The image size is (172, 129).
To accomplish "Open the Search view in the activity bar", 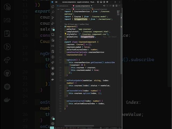I will (x=53, y=12).
